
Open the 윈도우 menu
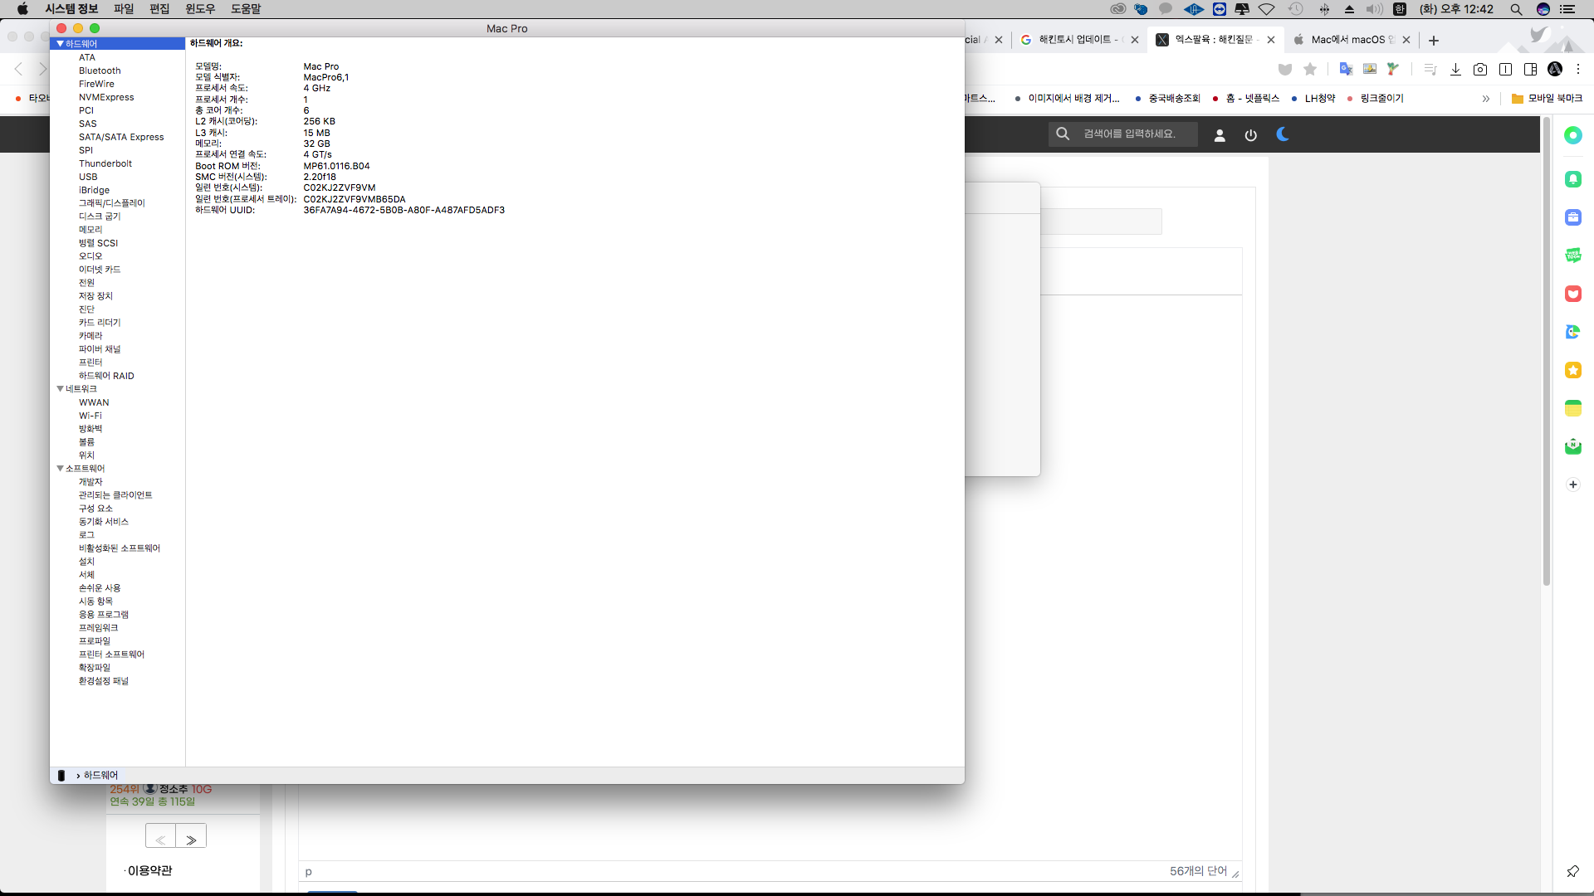200,9
